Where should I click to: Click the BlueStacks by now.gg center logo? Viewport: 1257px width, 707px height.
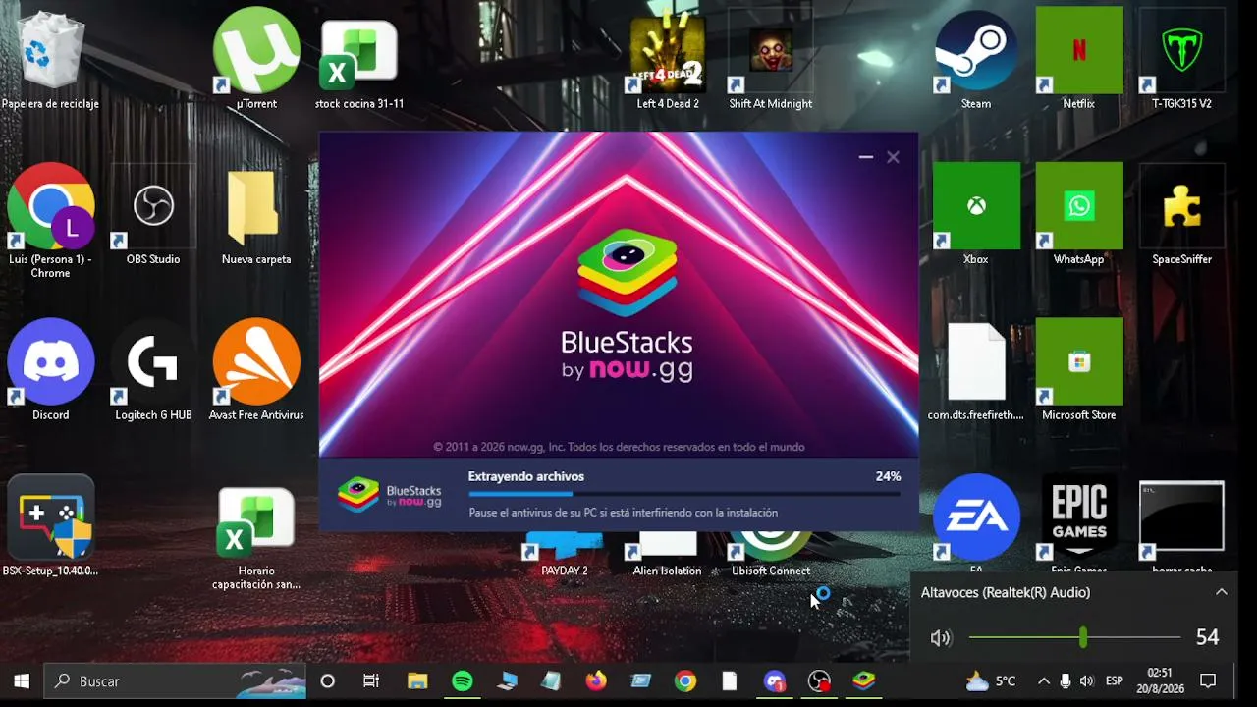627,304
